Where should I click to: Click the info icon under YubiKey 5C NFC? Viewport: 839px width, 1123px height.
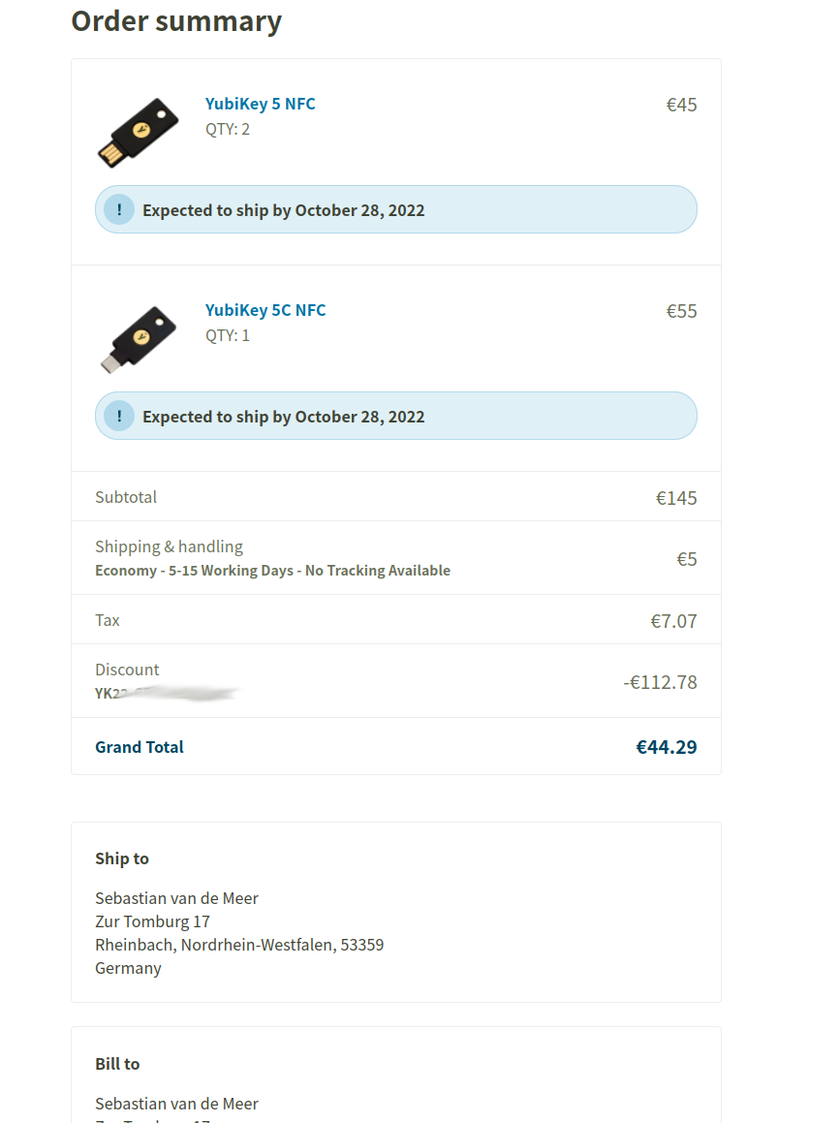click(119, 416)
